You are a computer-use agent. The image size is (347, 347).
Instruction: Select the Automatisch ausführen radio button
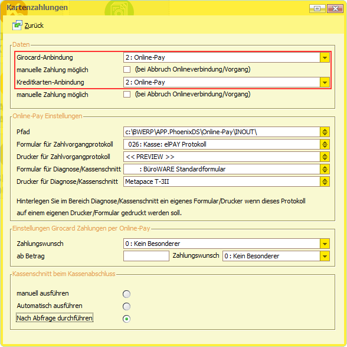[126, 306]
